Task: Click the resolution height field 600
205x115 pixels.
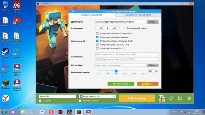Action: pos(114,28)
